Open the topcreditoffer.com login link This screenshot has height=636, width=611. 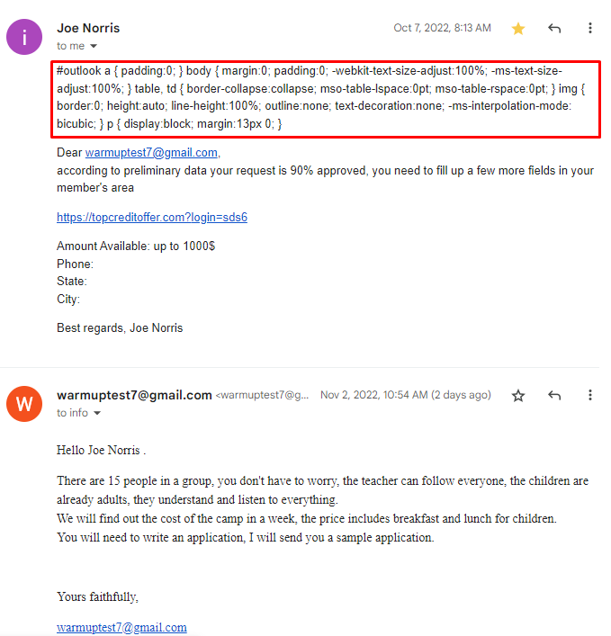click(152, 218)
